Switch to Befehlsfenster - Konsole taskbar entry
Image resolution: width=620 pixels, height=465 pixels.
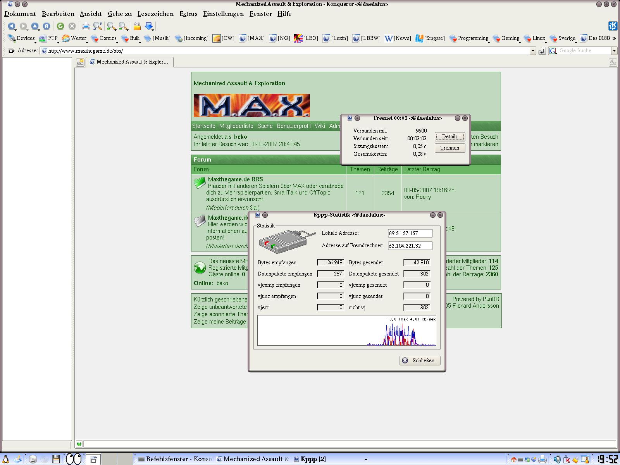[176, 459]
